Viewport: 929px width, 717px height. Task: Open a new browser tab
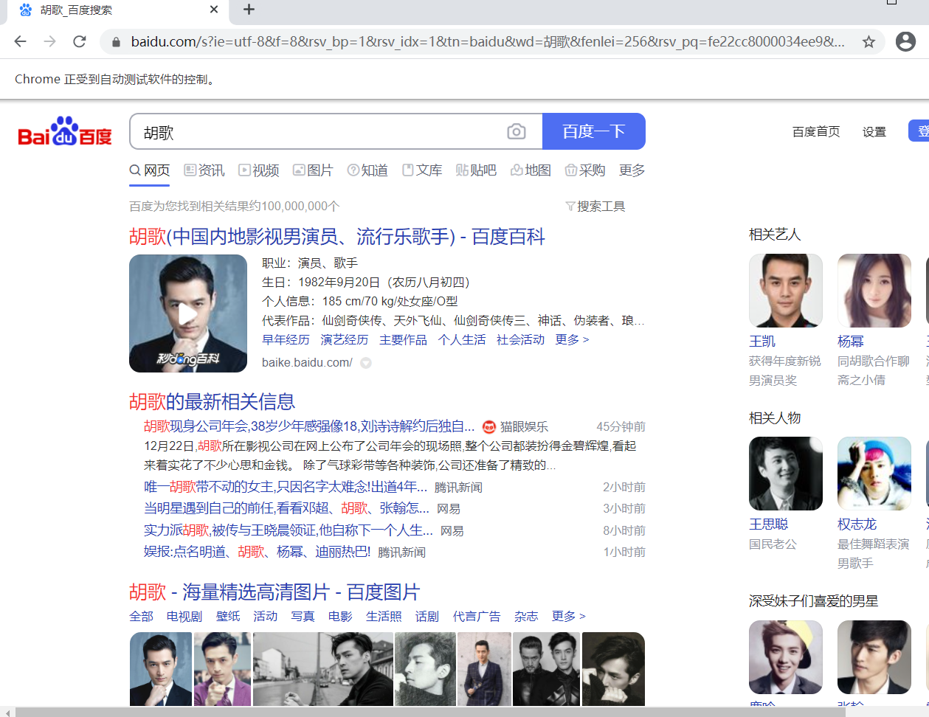(x=249, y=10)
